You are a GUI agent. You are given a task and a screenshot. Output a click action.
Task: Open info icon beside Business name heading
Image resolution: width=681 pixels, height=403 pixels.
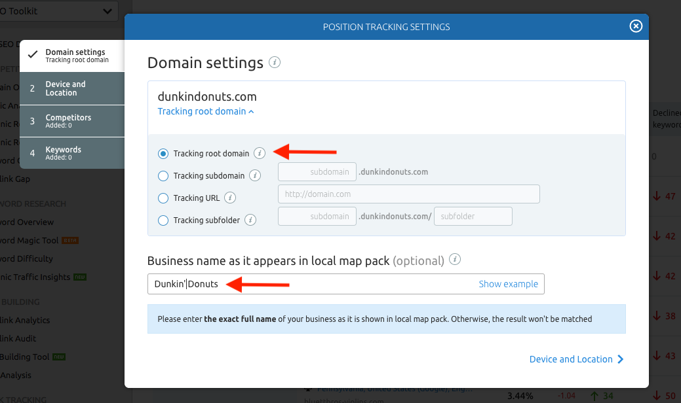point(455,260)
